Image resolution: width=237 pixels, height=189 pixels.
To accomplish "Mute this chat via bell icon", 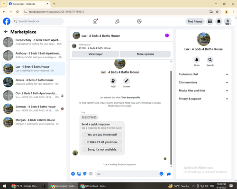I will click(197, 60).
